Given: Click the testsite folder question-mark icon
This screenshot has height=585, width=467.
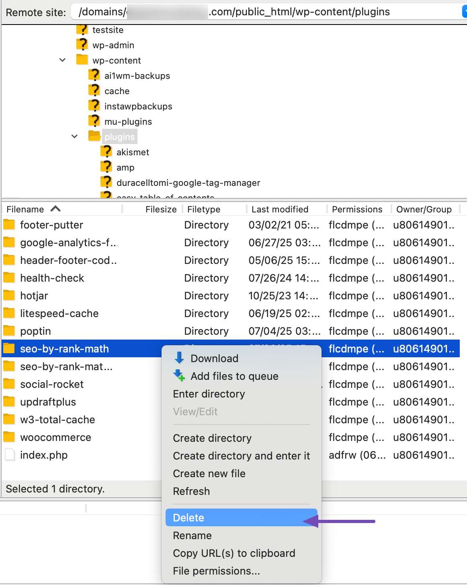Looking at the screenshot, I should click(82, 30).
